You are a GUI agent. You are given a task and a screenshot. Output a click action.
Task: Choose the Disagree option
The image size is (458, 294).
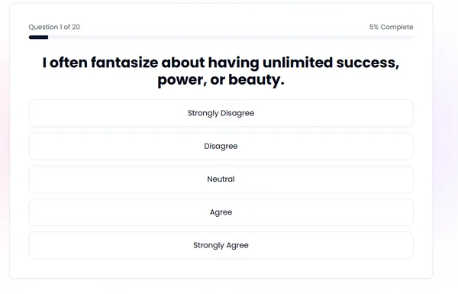pos(221,146)
